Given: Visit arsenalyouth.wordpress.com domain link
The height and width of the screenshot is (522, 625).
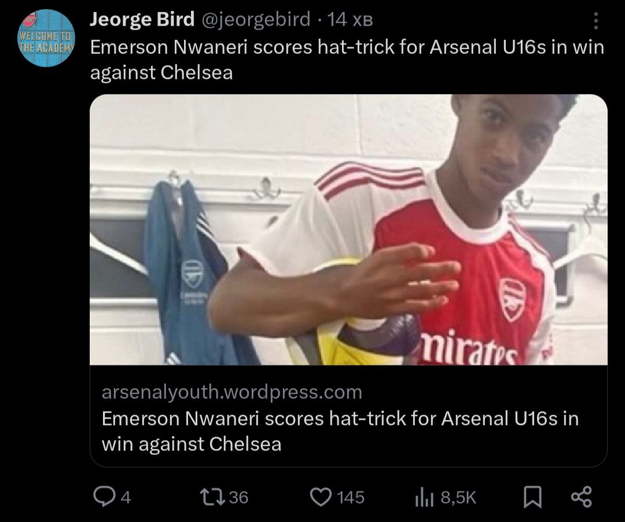Looking at the screenshot, I should point(231,392).
